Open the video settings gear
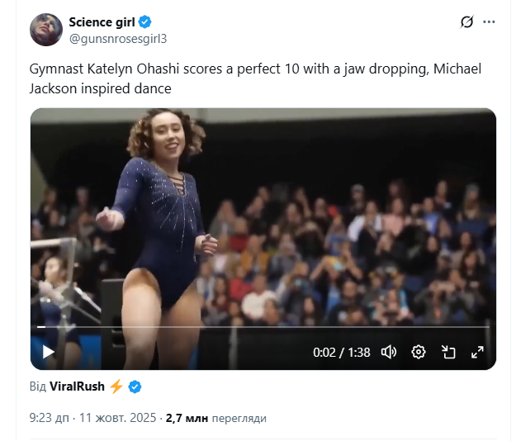This screenshot has width=516, height=441. tap(419, 352)
